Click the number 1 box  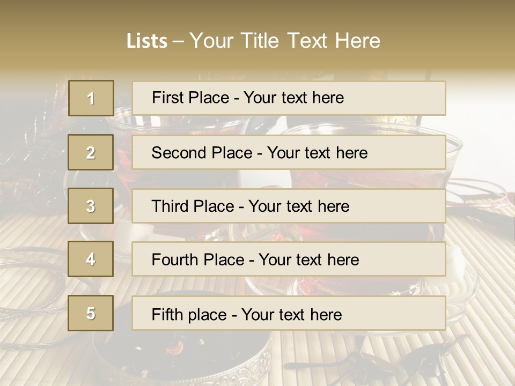pos(91,98)
